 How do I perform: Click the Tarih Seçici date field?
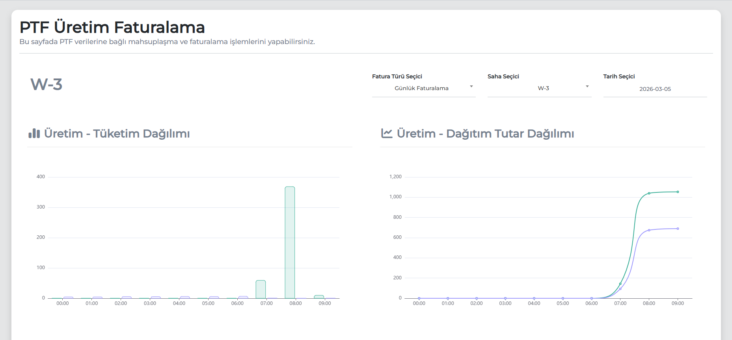[x=655, y=89]
